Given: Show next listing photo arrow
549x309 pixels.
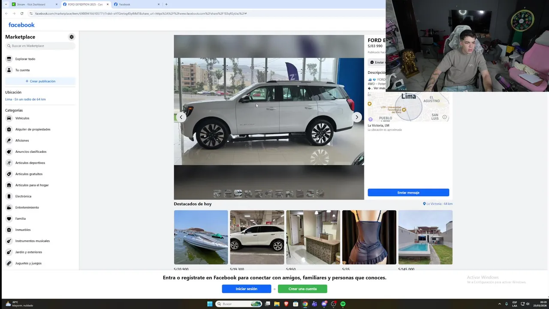Looking at the screenshot, I should [356, 117].
